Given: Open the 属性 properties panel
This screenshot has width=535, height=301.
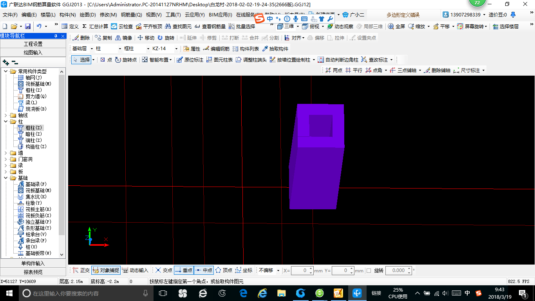Looking at the screenshot, I should [192, 49].
